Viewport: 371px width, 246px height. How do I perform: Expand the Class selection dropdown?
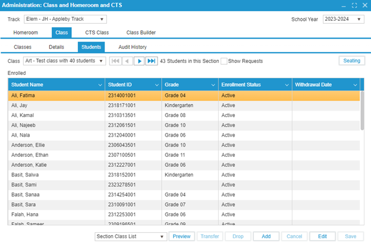(x=101, y=61)
